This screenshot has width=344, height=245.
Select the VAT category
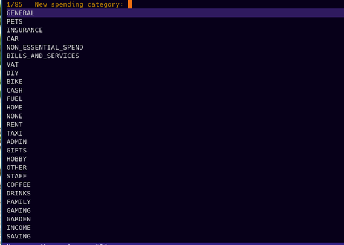tap(13, 64)
